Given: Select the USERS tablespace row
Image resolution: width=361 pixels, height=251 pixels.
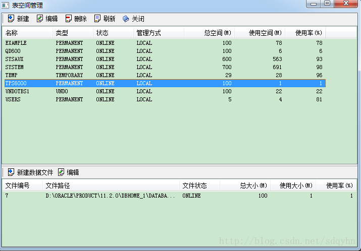Looking at the screenshot, I should [x=165, y=99].
